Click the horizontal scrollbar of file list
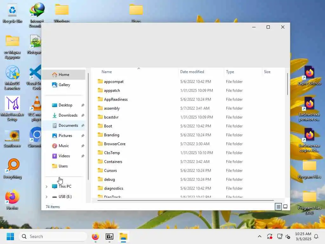 185,200
